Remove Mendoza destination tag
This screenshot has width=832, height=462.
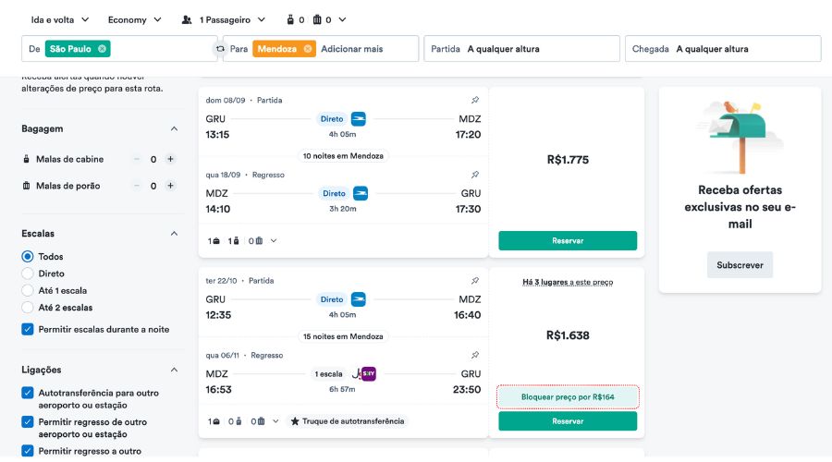[307, 49]
